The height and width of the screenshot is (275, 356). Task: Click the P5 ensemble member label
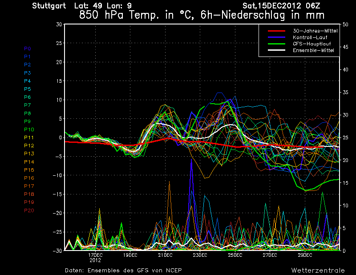[x=28, y=89]
